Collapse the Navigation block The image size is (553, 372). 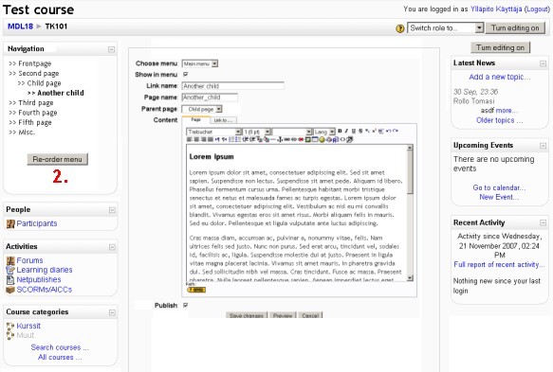point(111,49)
